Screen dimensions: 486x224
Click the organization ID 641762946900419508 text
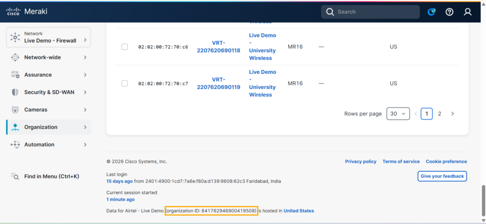click(211, 211)
